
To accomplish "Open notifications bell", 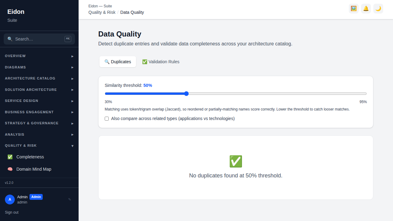I will click(366, 9).
